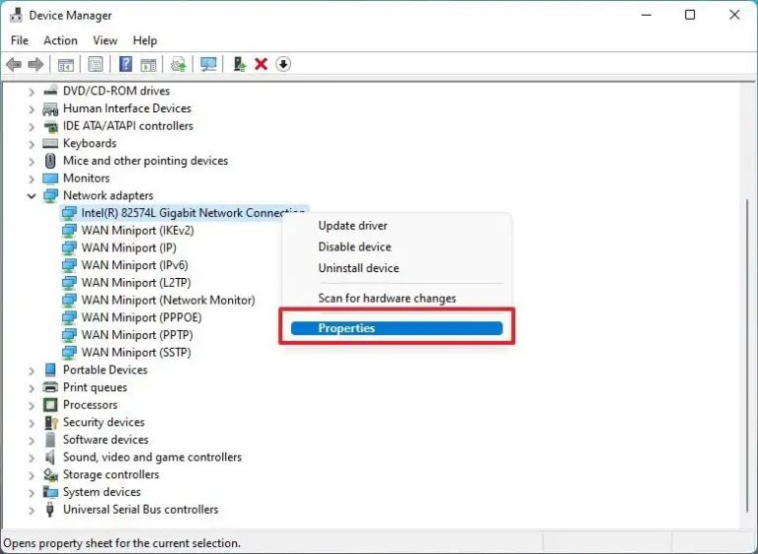Expand the Keyboards category
Screen dimensions: 758x554
click(32, 144)
